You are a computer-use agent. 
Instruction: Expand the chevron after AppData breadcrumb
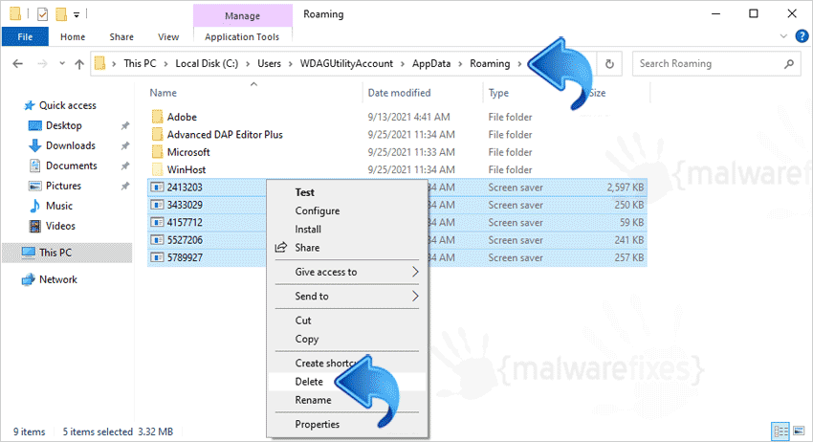[460, 64]
